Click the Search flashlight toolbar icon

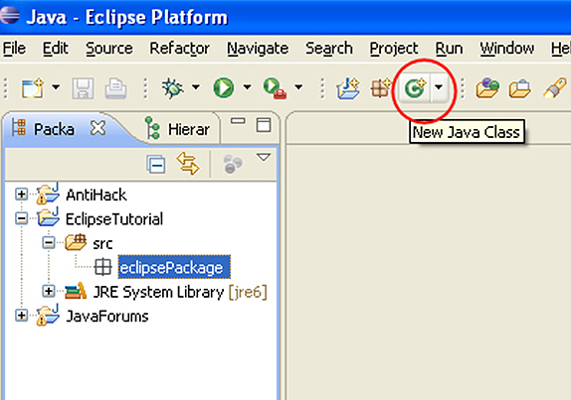555,88
